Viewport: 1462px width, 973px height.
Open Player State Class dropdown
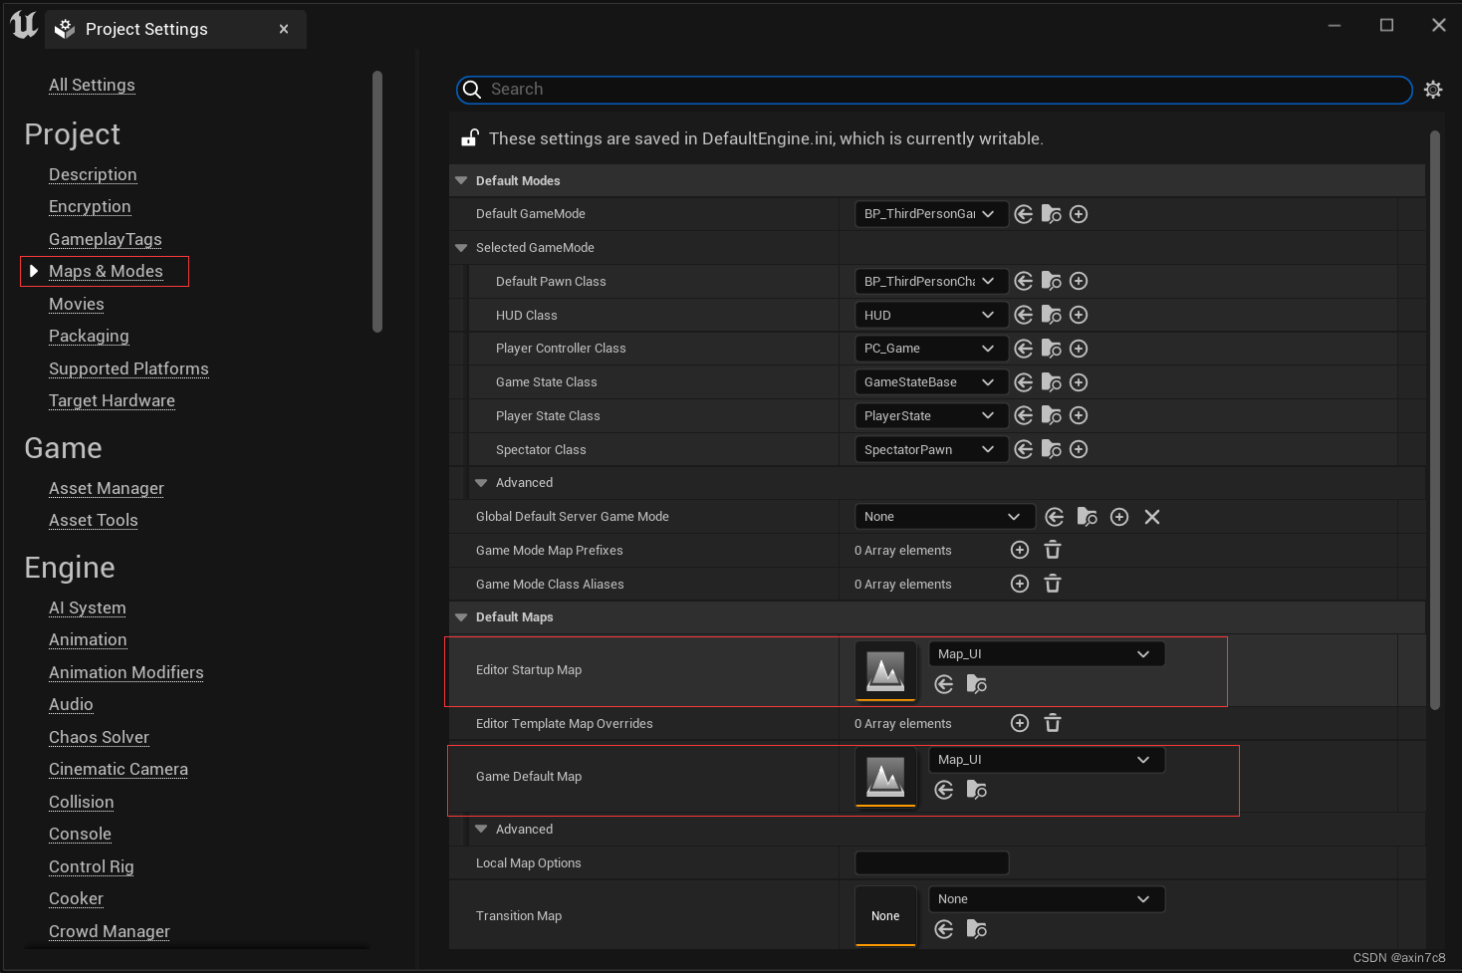coord(931,415)
